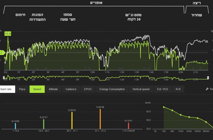
Task: Click the green 10.4 - 20.7 speed bar
Action: tap(43, 124)
